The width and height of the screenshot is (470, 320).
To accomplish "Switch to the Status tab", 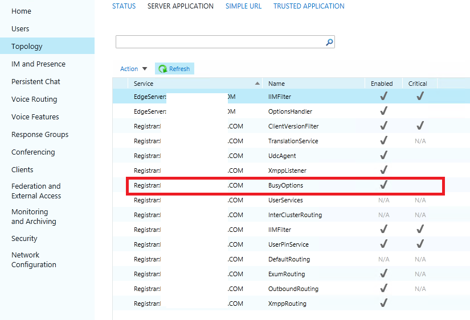I will [x=124, y=6].
